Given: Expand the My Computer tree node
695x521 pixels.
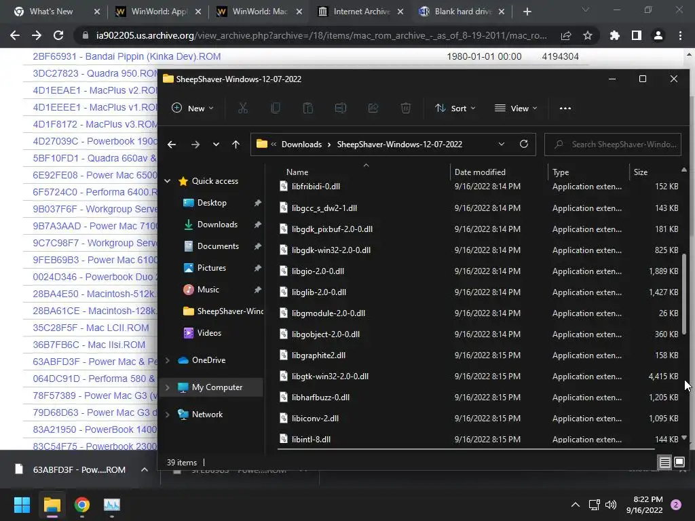Looking at the screenshot, I should click(x=168, y=387).
